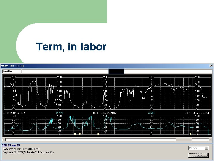Click the dark block in the top bar

(x=116, y=71)
